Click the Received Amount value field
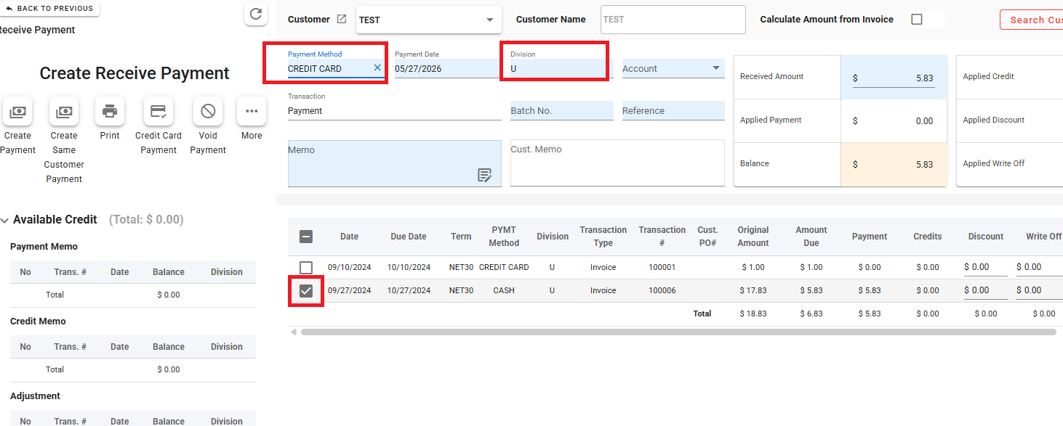The width and height of the screenshot is (1063, 426). (894, 78)
